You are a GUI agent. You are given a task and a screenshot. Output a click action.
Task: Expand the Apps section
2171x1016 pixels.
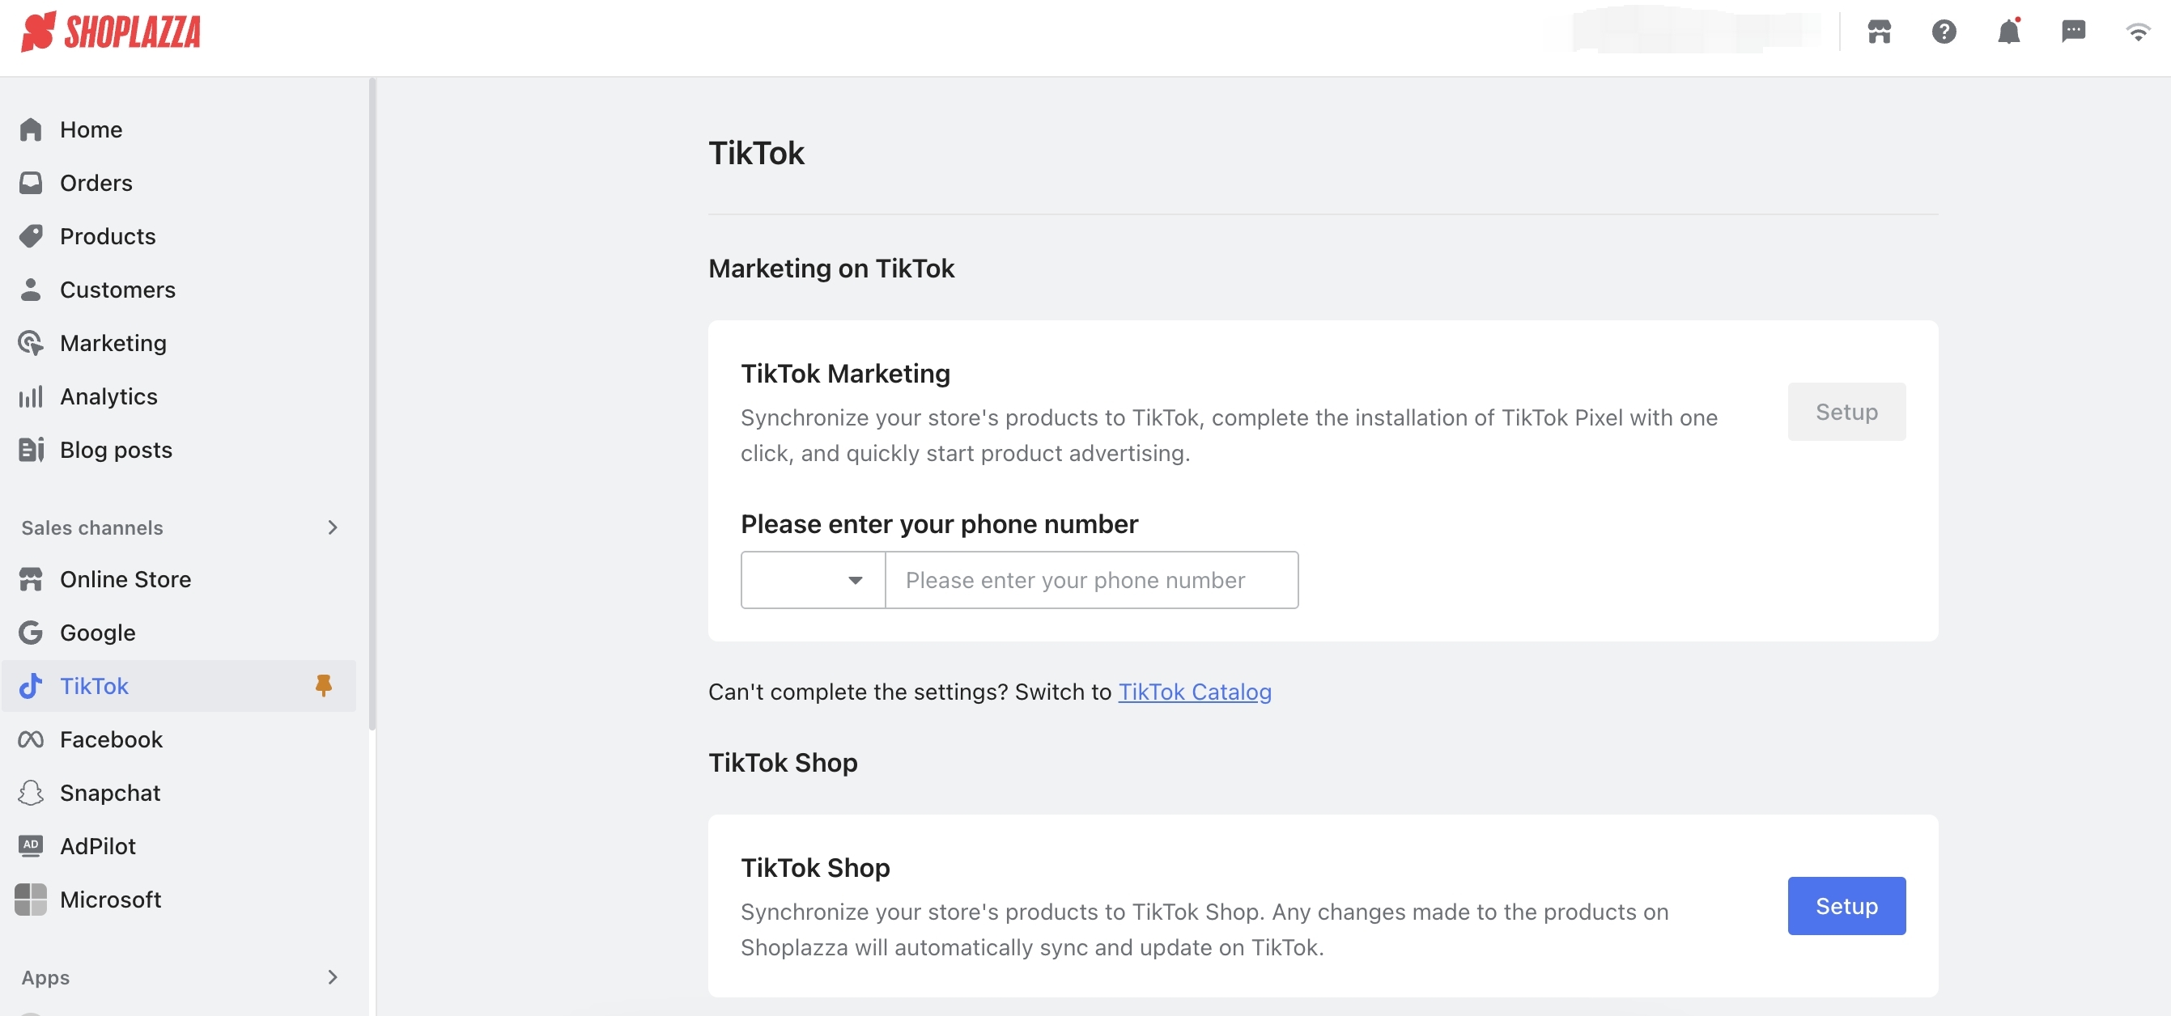[332, 976]
